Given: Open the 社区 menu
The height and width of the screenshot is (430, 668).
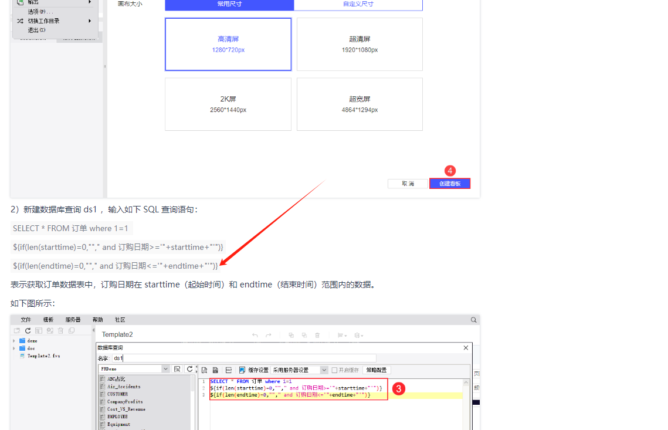Looking at the screenshot, I should tap(120, 320).
